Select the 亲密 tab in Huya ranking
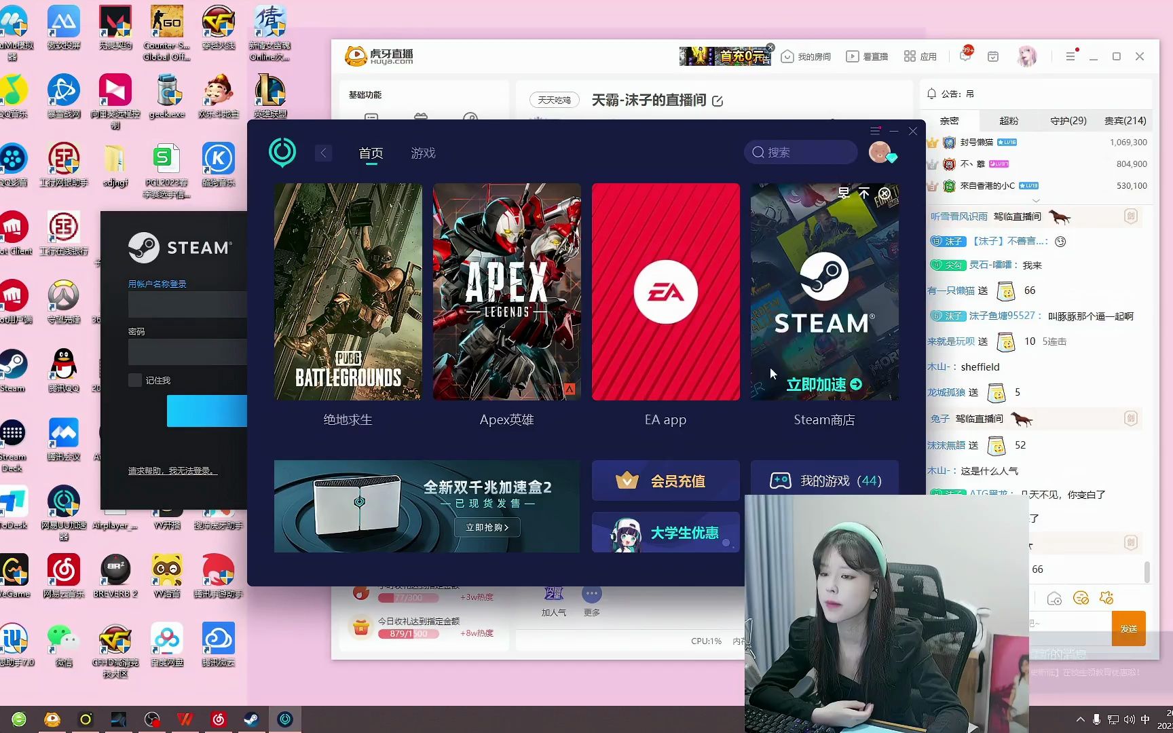The image size is (1173, 733). click(949, 121)
